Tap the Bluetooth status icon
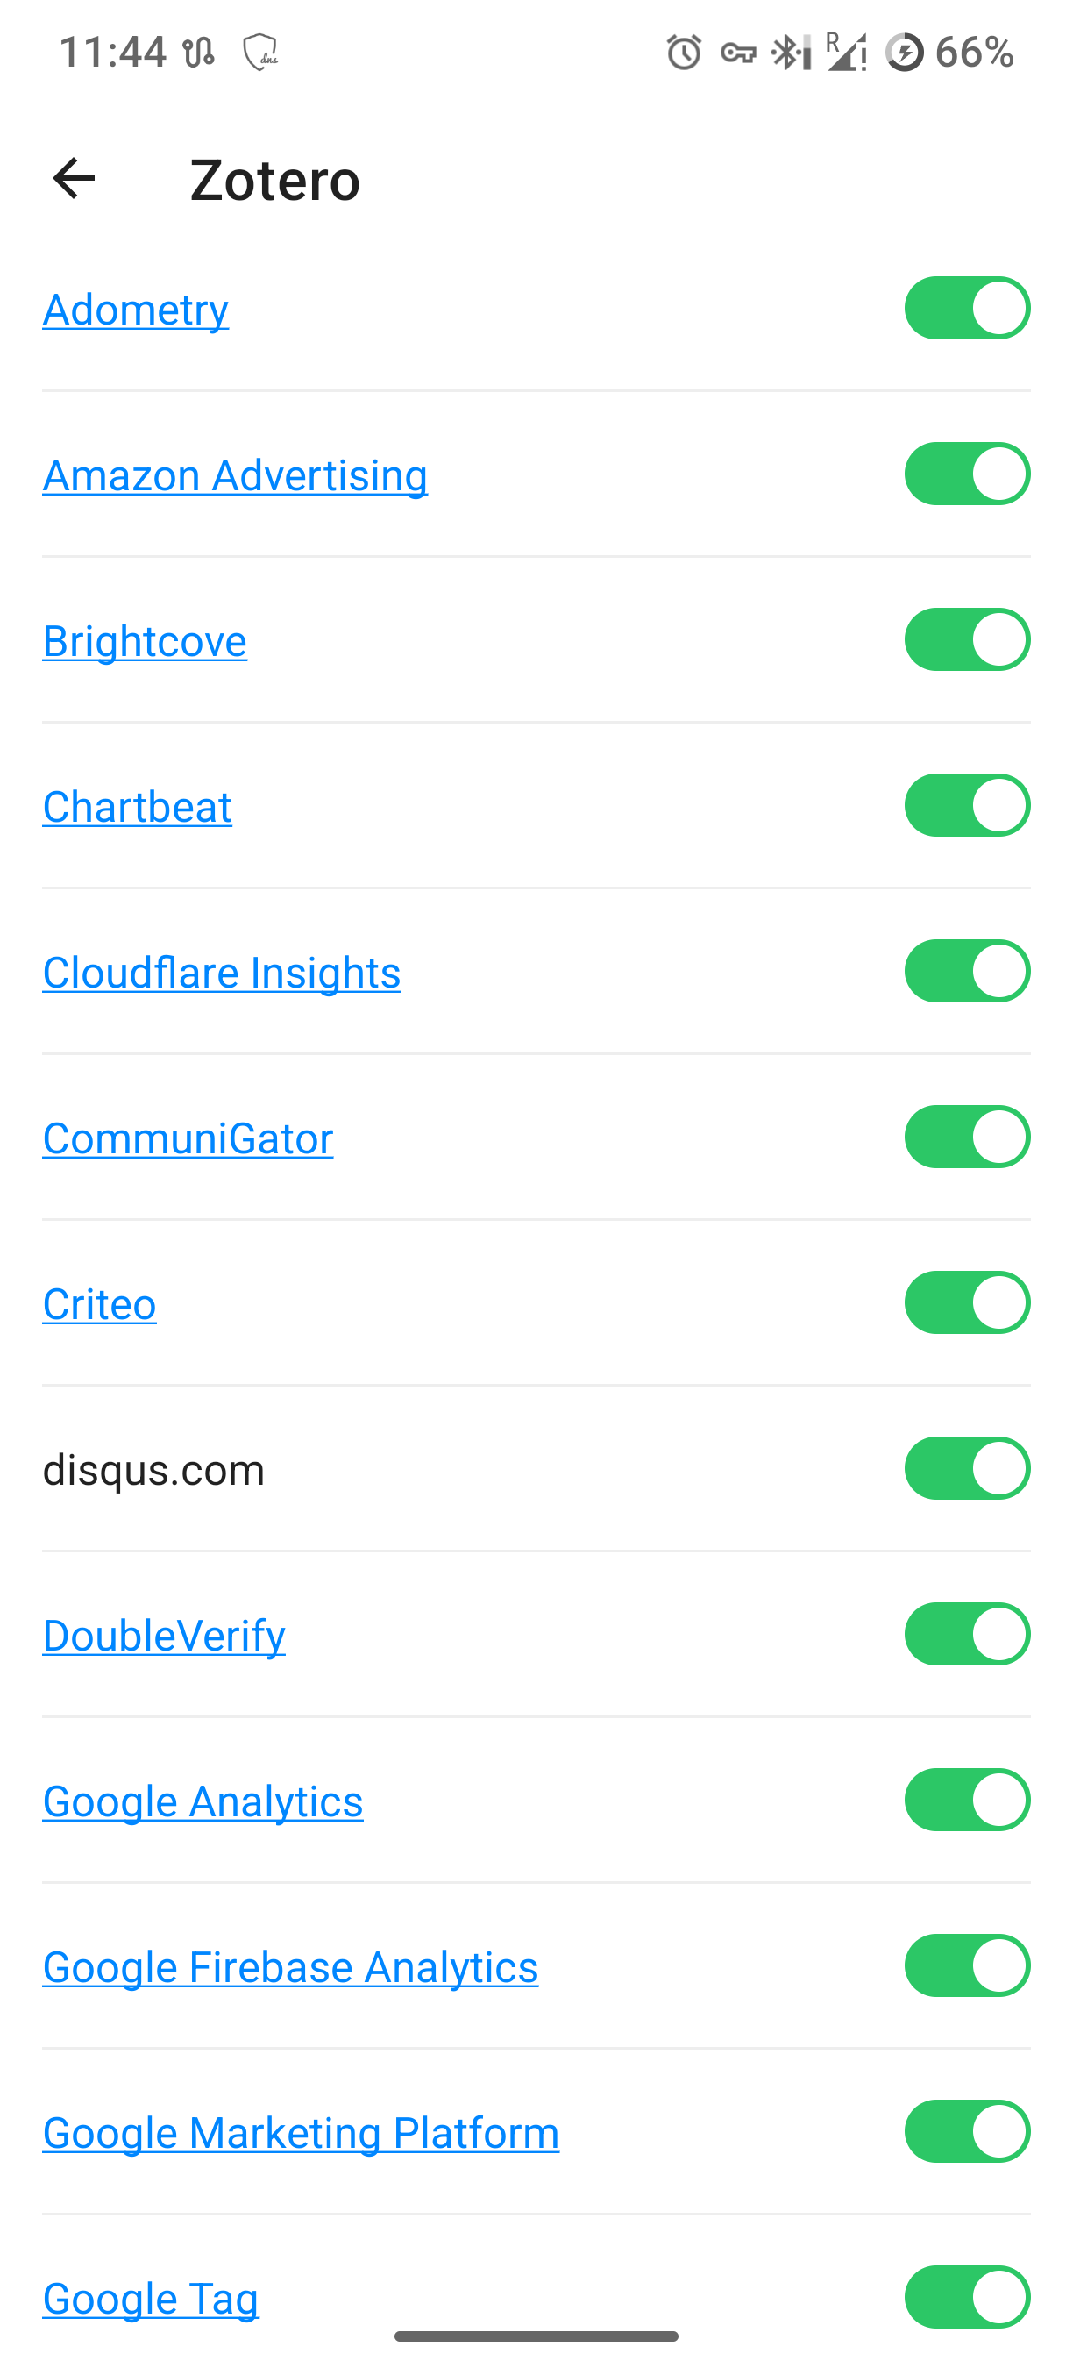The width and height of the screenshot is (1073, 2368). point(788,53)
